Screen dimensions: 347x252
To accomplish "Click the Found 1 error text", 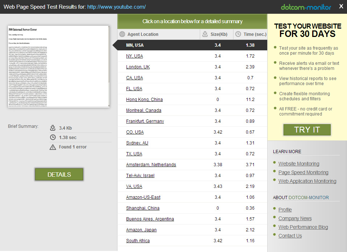I will (x=73, y=147).
